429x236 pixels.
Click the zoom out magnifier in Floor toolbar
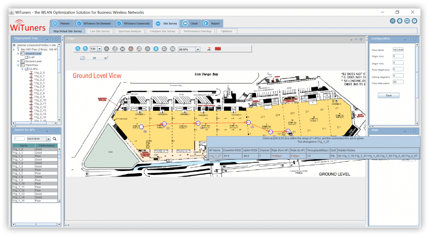point(85,49)
